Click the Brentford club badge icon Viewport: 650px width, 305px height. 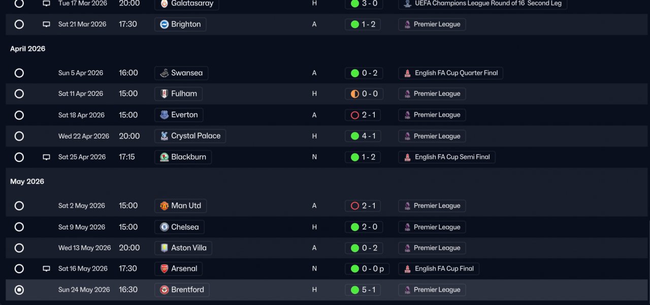pyautogui.click(x=164, y=290)
